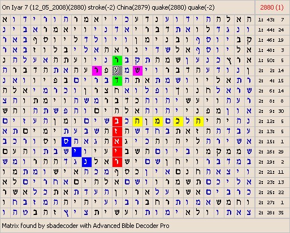Select verse reference "2: 15: 1"

point(271,142)
